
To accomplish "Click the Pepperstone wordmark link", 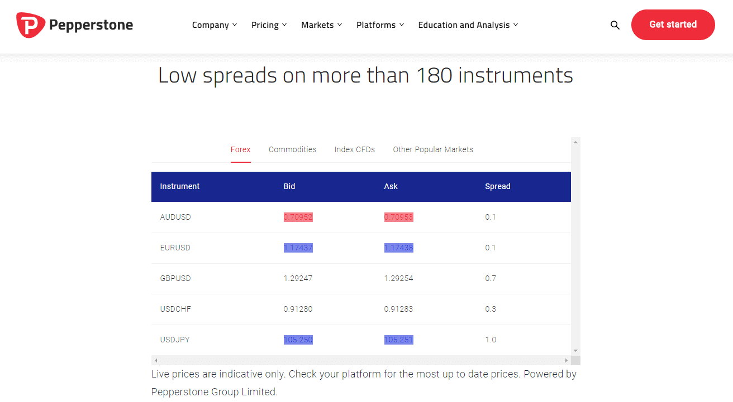I will tap(91, 25).
